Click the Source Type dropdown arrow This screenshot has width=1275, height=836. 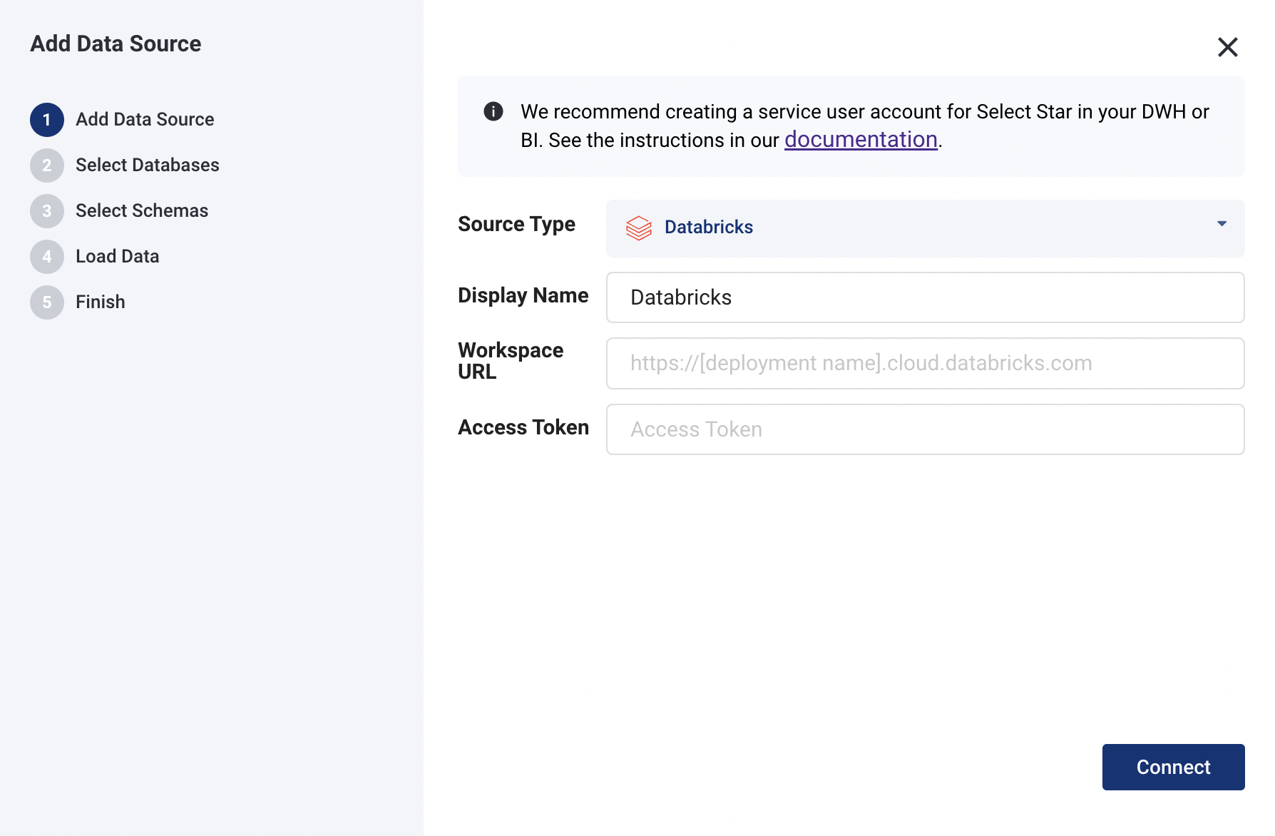pyautogui.click(x=1222, y=224)
